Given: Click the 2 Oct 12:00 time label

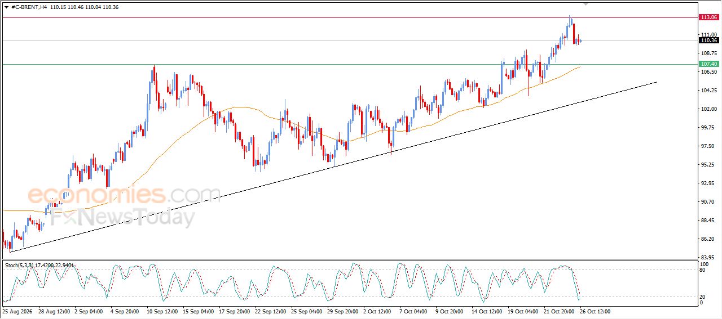Looking at the screenshot, I should tap(378, 311).
